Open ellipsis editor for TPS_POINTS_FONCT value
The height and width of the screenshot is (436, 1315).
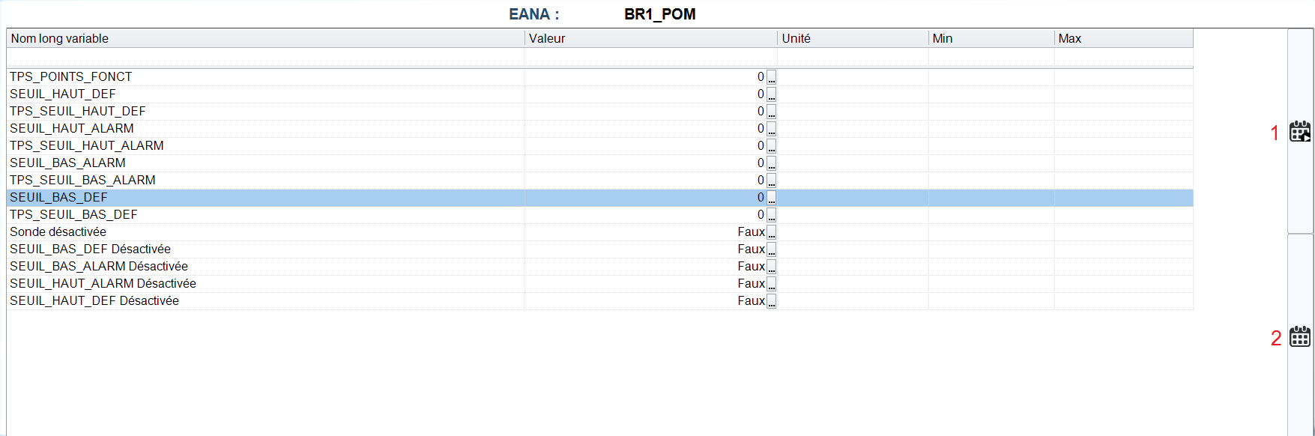[x=772, y=77]
